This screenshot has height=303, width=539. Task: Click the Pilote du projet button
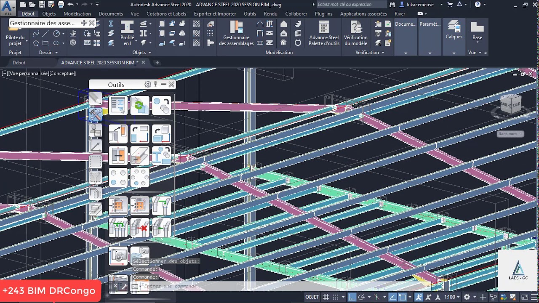click(x=15, y=35)
